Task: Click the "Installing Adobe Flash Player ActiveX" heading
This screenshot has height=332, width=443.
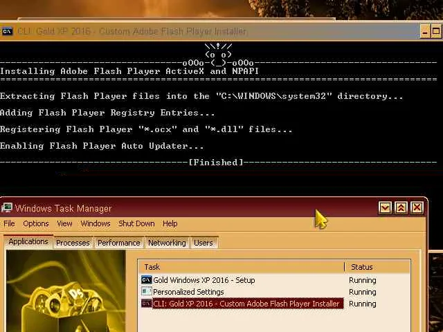Action: click(x=129, y=71)
